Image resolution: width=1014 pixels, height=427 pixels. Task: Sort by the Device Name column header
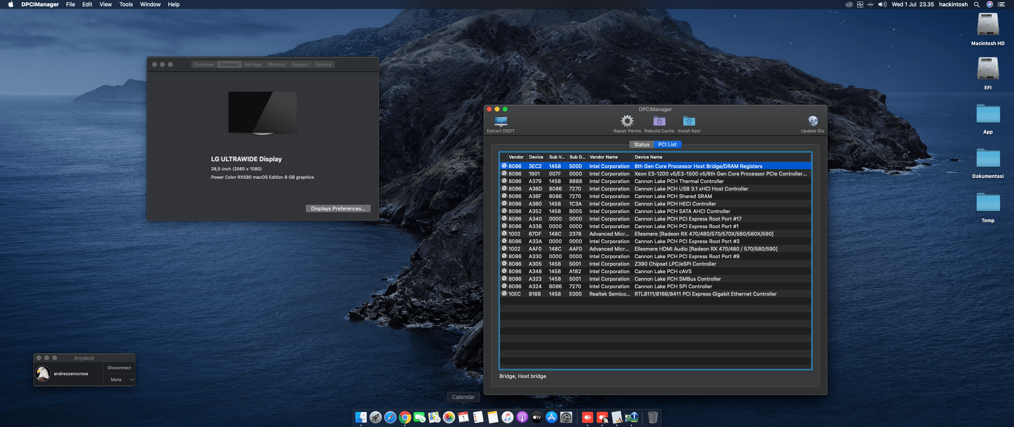click(721, 157)
